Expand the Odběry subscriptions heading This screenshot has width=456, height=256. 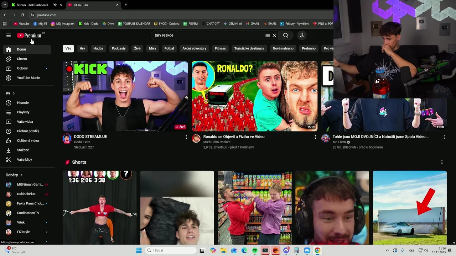[14, 175]
